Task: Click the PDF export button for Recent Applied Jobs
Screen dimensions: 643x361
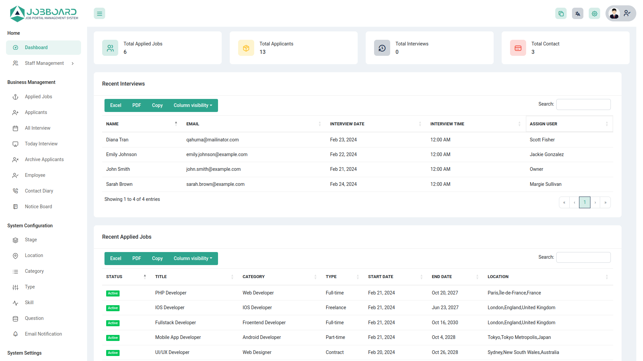Action: point(136,258)
